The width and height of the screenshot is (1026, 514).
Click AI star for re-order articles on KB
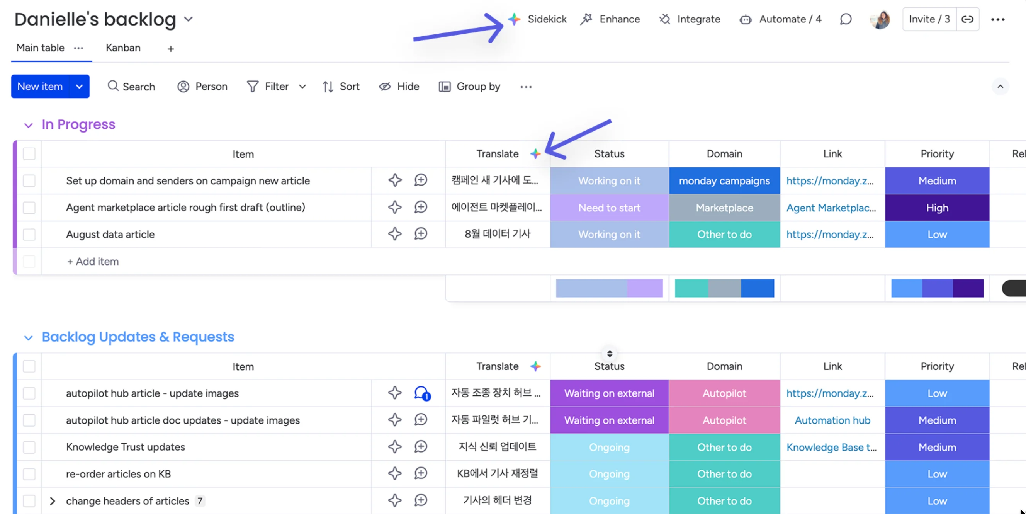point(395,473)
